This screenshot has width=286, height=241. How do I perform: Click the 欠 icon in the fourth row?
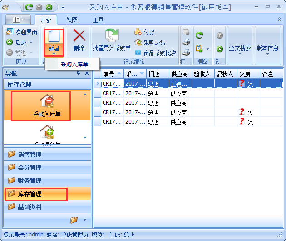(x=242, y=112)
